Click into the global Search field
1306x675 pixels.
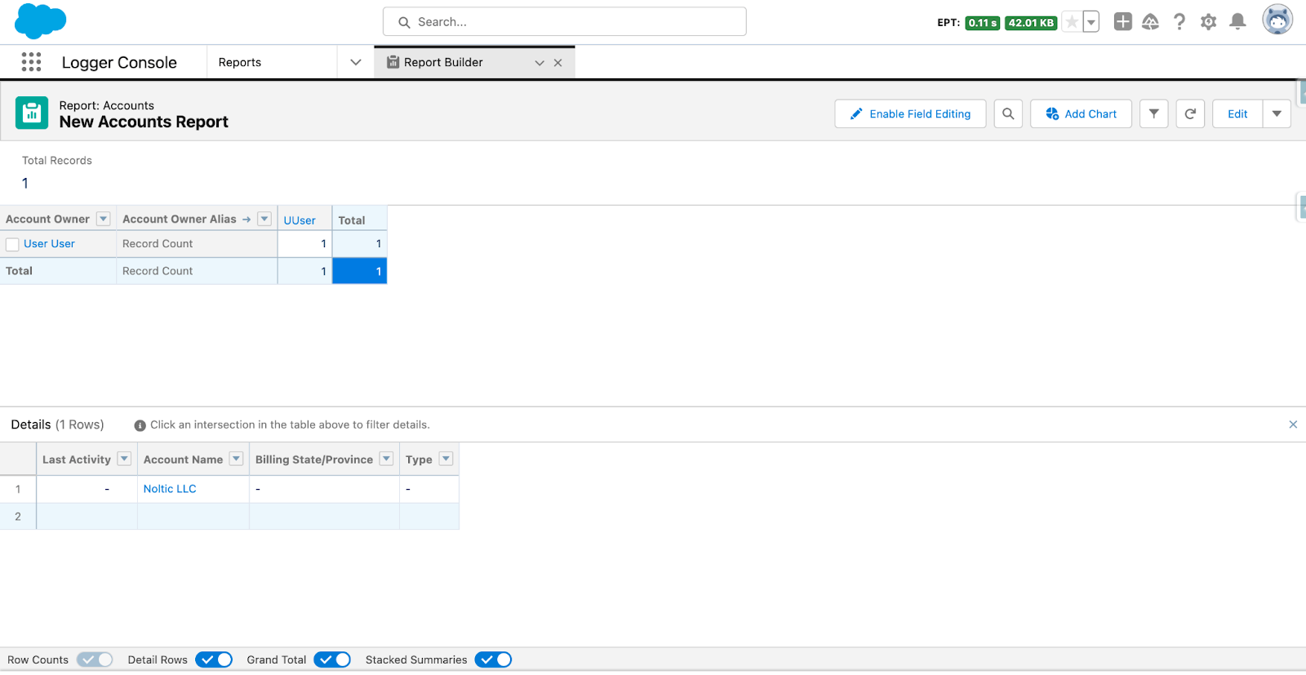(565, 22)
